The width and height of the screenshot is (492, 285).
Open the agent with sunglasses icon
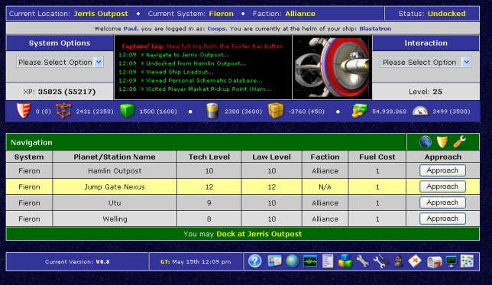[399, 261]
